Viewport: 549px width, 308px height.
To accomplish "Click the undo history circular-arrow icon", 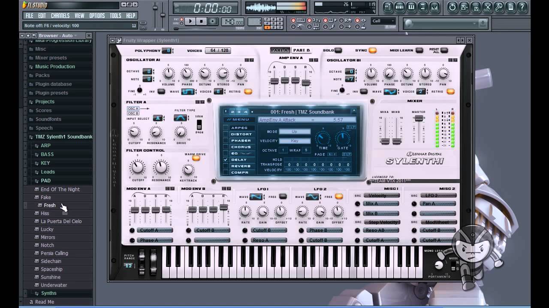I will point(452,7).
